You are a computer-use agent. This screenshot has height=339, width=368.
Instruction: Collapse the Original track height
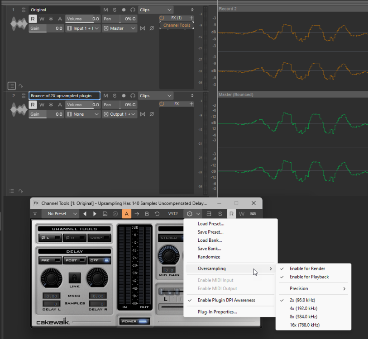pos(192,10)
